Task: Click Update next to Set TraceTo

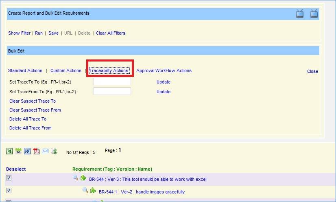Action: point(164,82)
